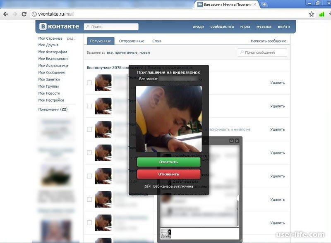The width and height of the screenshot is (331, 243).
Task: Open Мои Аудиозаписи in sidebar
Action: 53,66
